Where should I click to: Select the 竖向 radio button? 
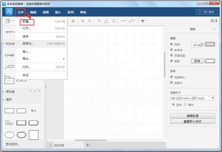[x=173, y=104]
